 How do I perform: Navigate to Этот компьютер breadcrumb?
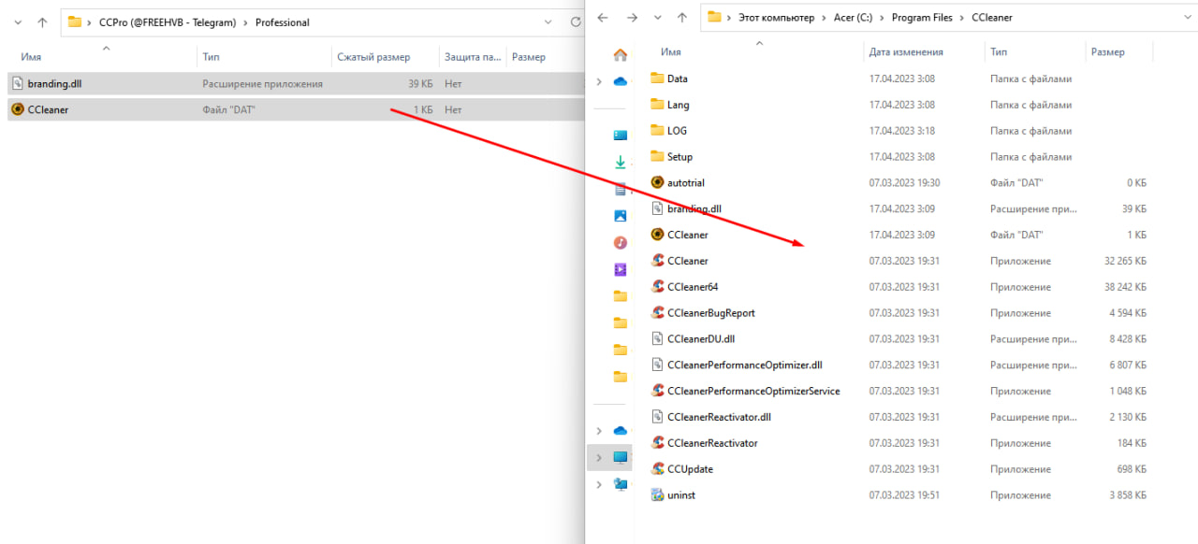[776, 18]
